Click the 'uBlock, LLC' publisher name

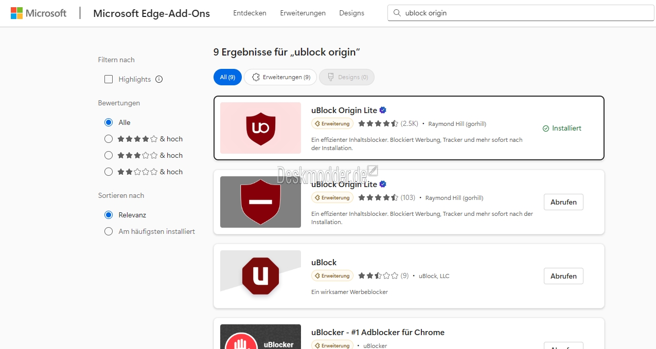[x=434, y=276]
